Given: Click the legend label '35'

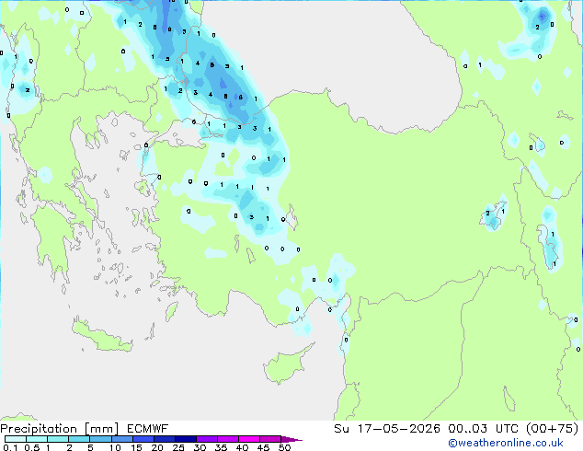Looking at the screenshot, I should click(x=221, y=447).
